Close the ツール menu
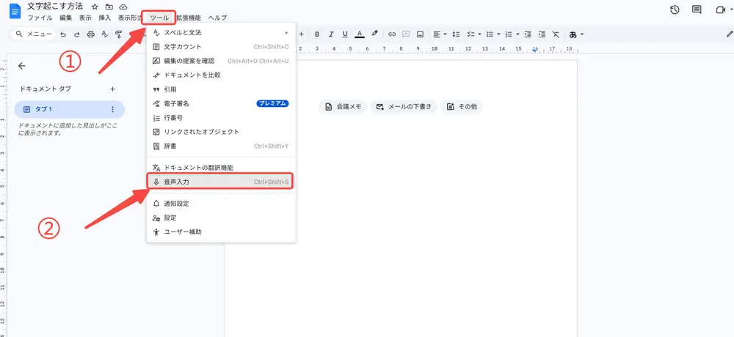The width and height of the screenshot is (734, 337). click(x=159, y=18)
